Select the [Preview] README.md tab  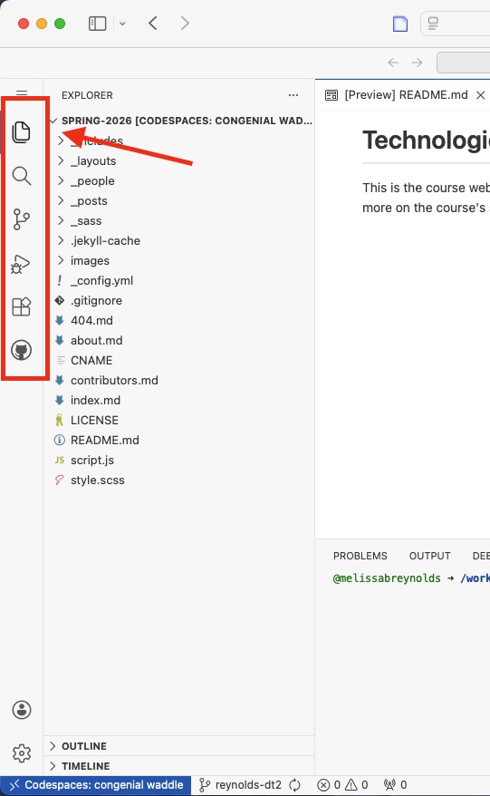[x=406, y=95]
